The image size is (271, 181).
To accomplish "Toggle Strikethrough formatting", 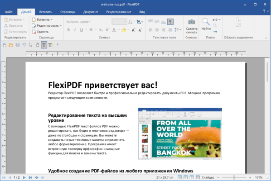I will coord(91,30).
